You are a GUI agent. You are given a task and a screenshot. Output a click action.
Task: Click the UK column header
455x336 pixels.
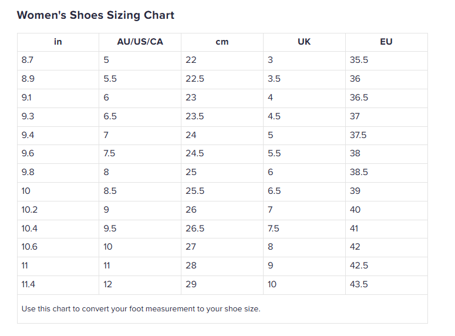[304, 42]
